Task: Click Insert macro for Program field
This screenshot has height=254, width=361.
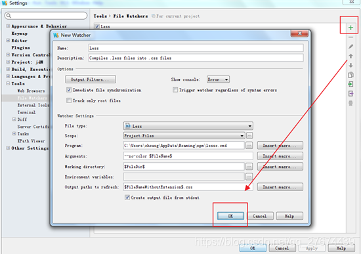Action: [x=280, y=146]
